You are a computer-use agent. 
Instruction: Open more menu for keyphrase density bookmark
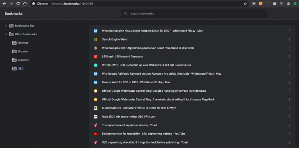(289, 125)
